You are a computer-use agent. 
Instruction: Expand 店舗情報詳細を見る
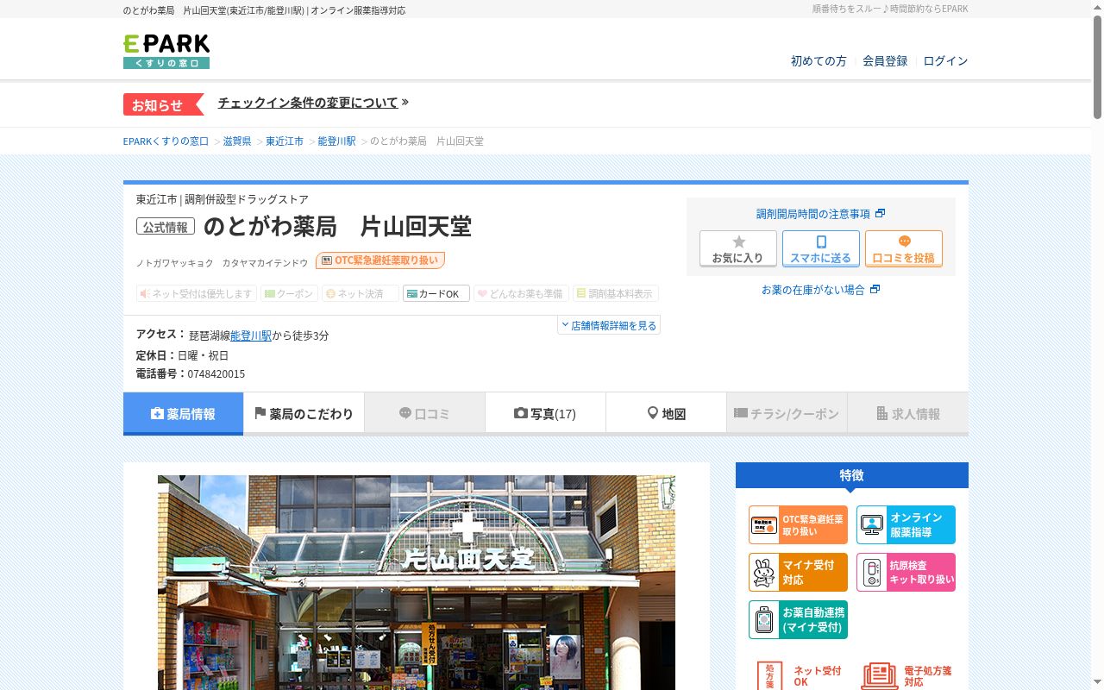[x=609, y=325]
